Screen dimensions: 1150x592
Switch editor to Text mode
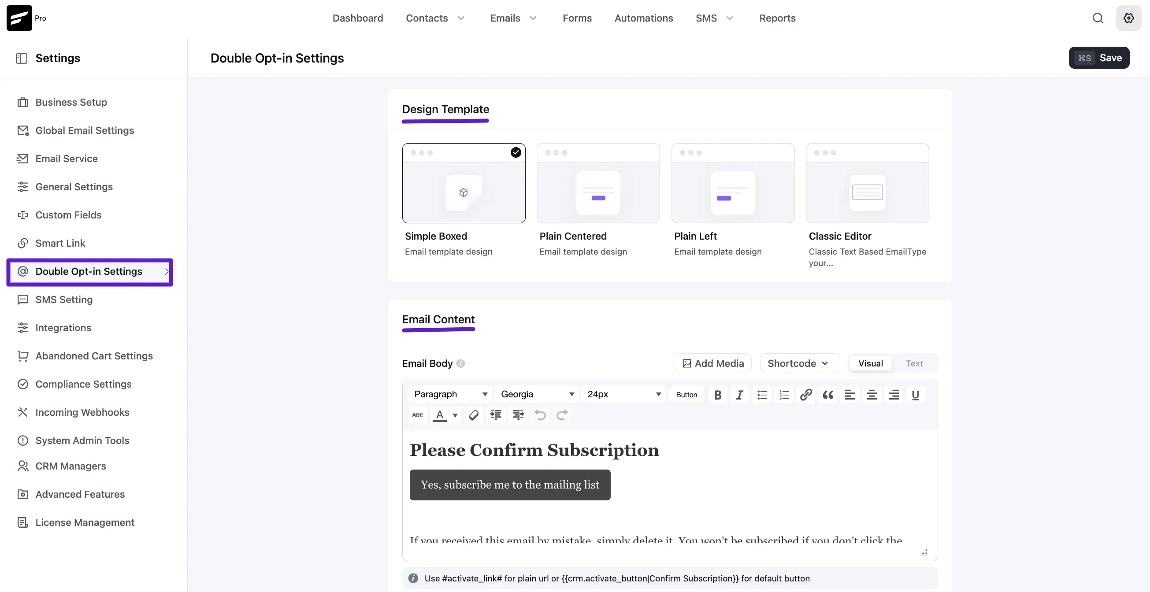[914, 363]
